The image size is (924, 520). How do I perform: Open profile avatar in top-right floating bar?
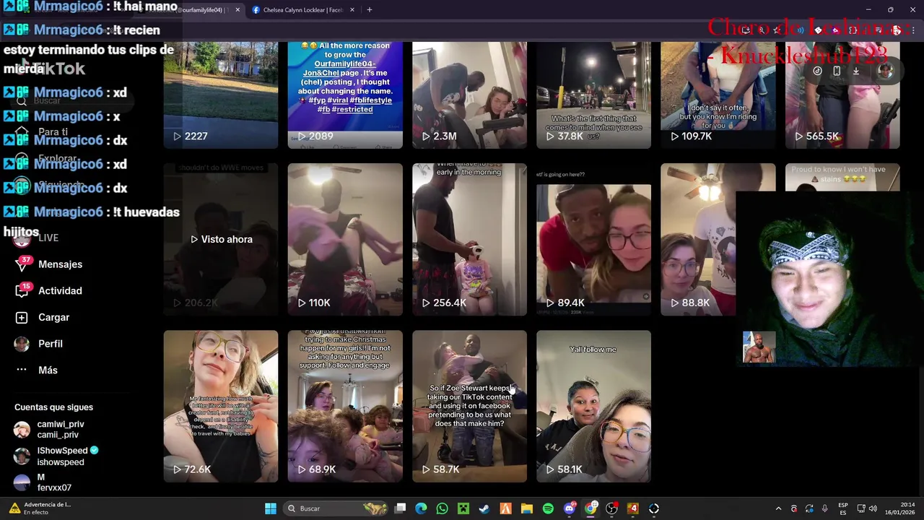(x=886, y=71)
